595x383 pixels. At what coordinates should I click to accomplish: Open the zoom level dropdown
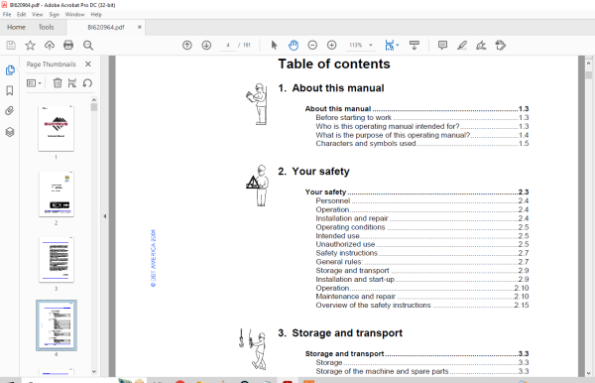371,46
